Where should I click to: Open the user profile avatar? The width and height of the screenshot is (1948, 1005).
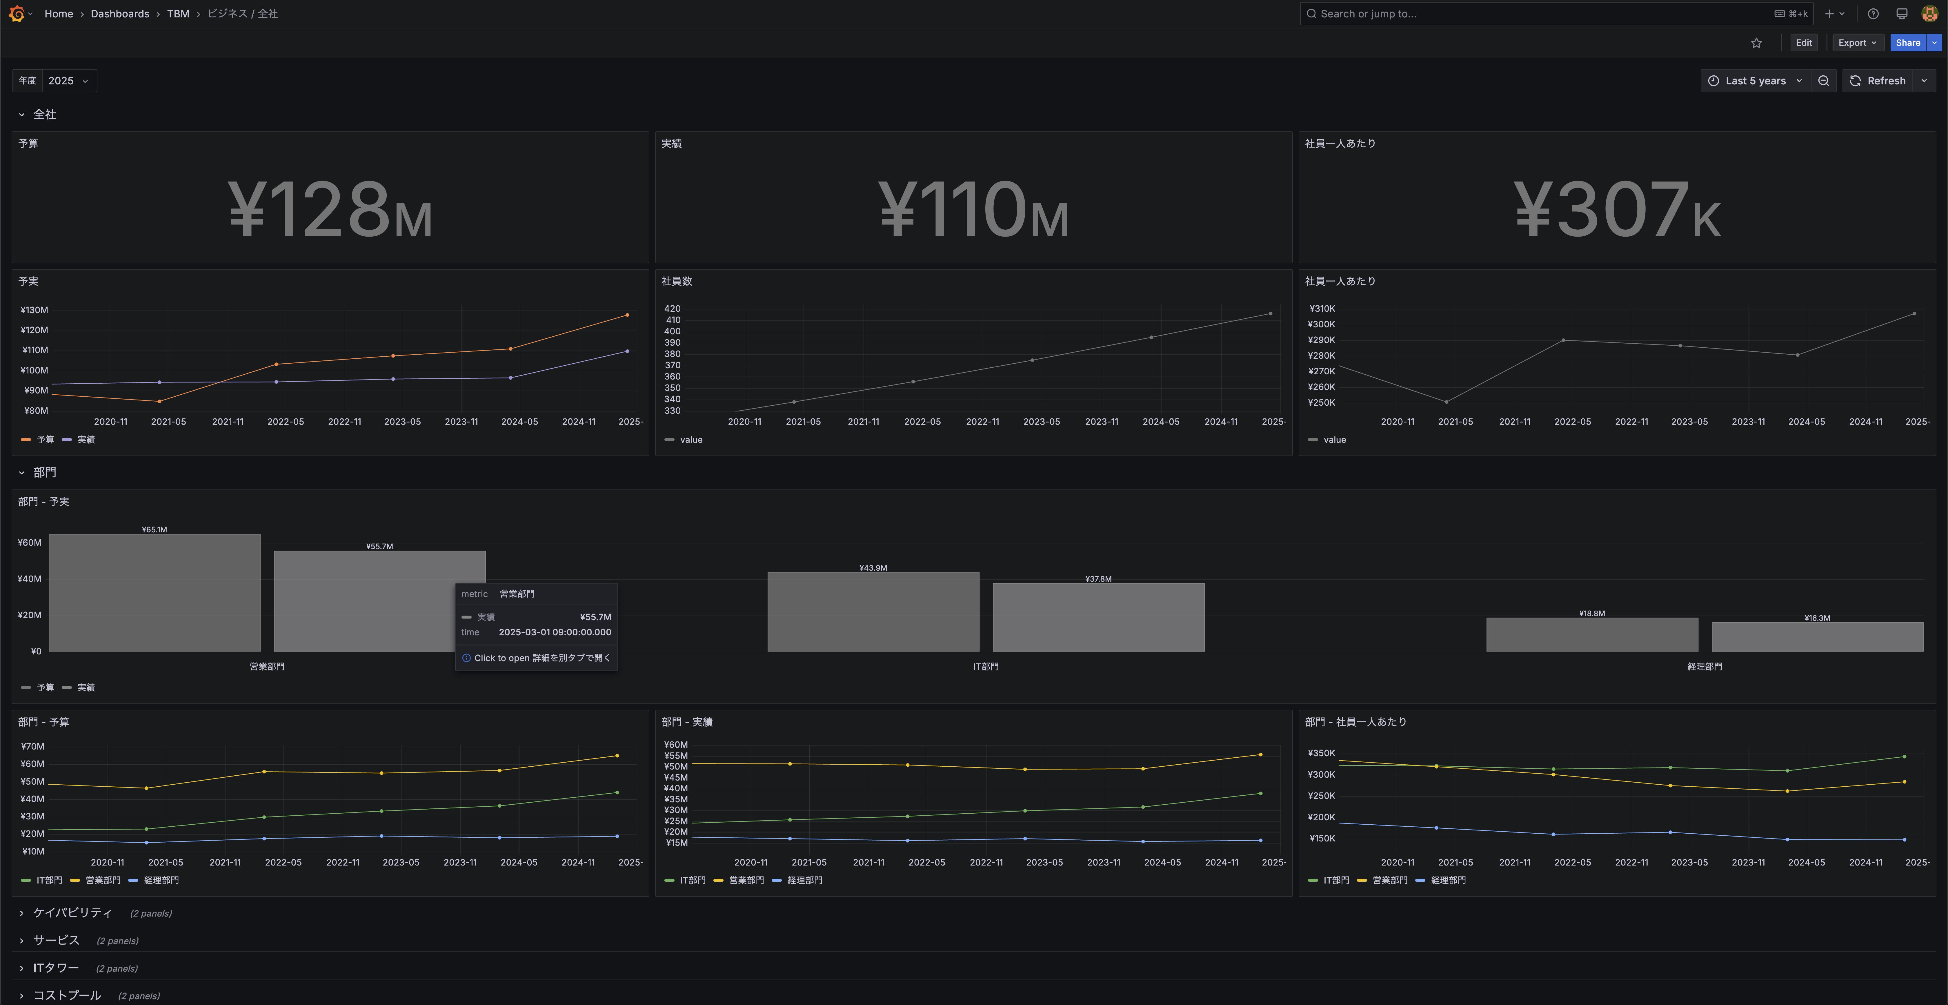pyautogui.click(x=1929, y=14)
